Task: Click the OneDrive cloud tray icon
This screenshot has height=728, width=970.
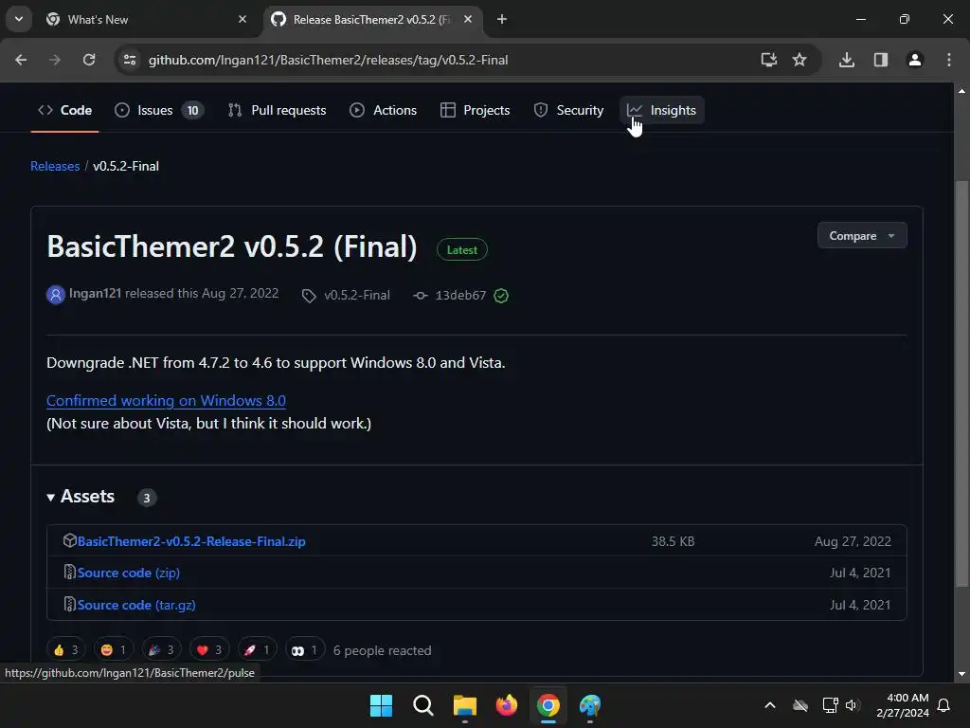Action: coord(800,705)
